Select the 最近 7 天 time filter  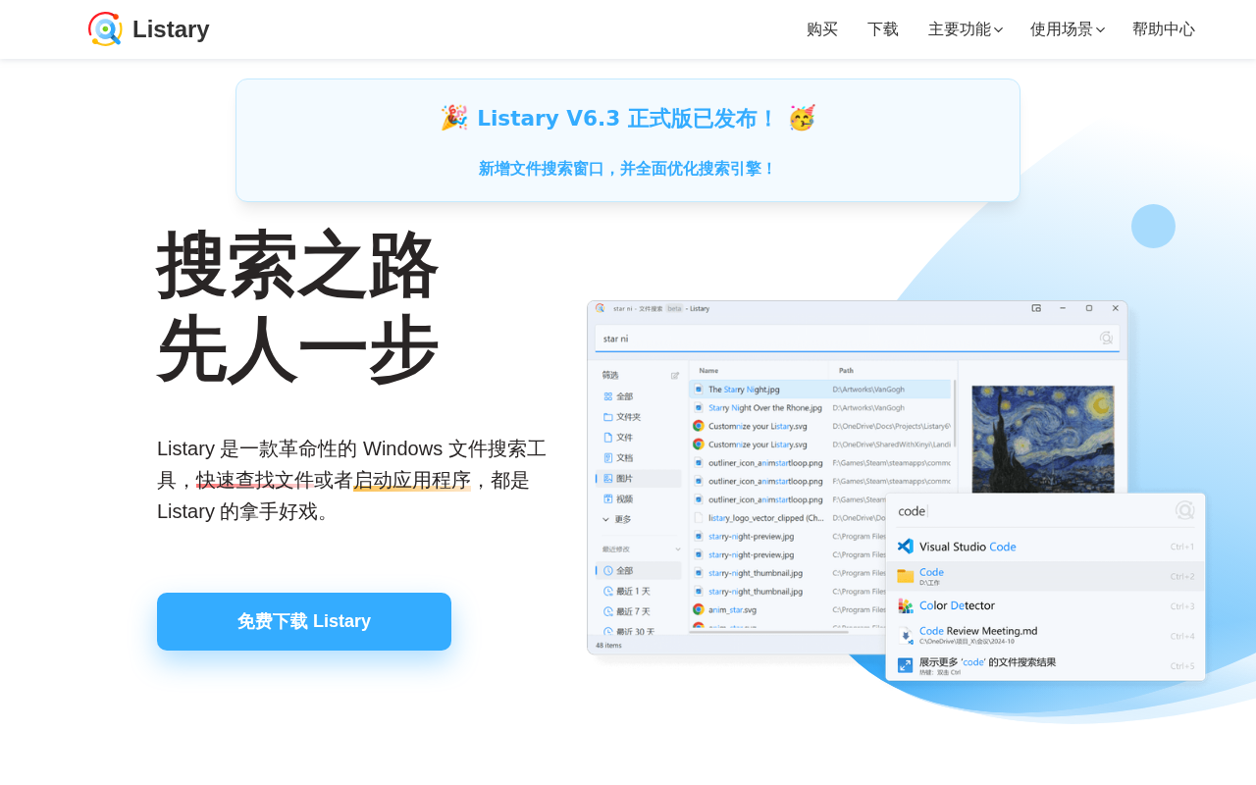638,612
